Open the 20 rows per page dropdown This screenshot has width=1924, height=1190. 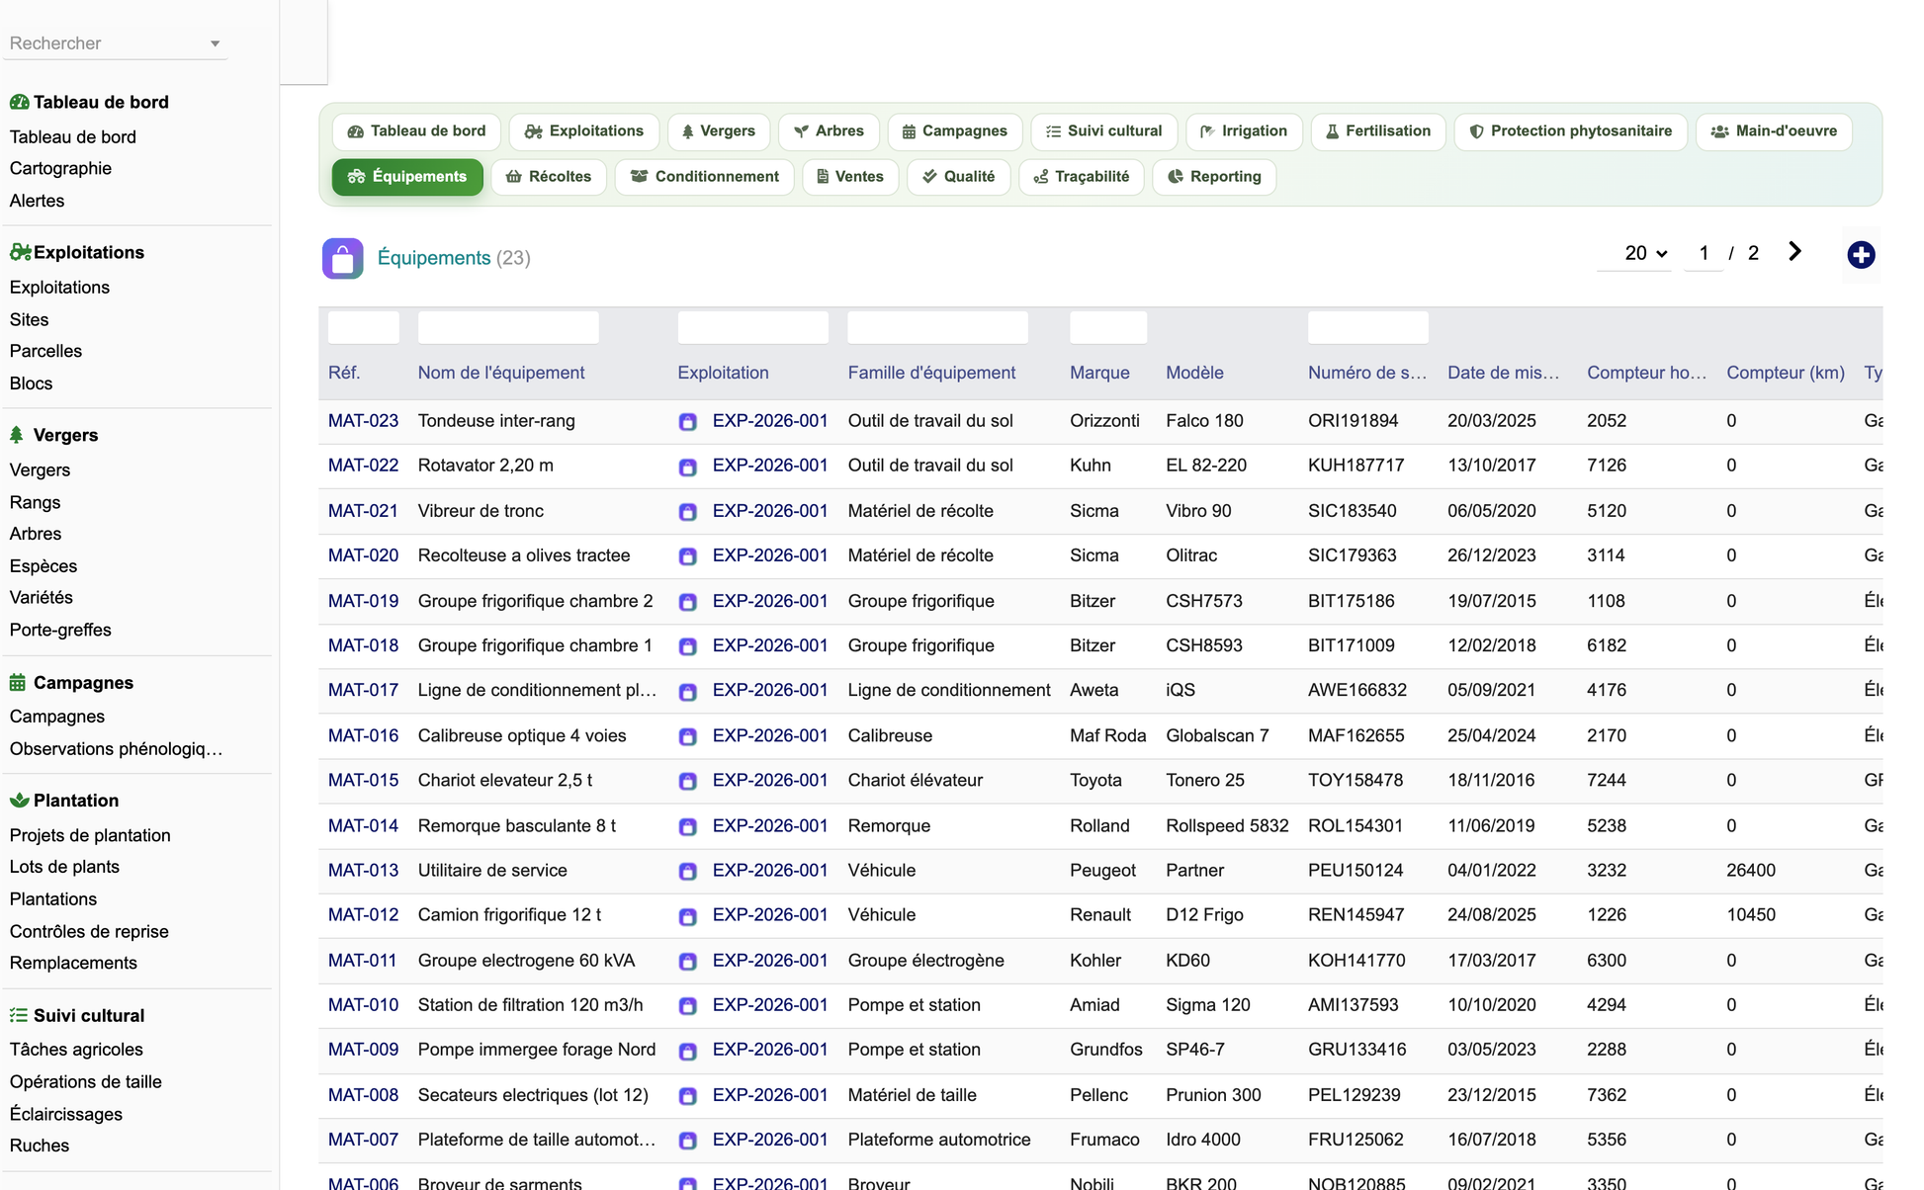pos(1635,254)
